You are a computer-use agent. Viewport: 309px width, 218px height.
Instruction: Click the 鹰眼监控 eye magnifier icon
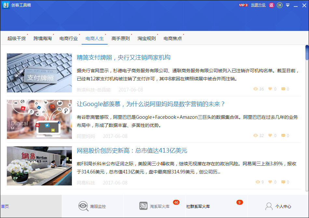tap(83, 206)
